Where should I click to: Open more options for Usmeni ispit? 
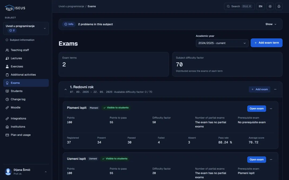271,159
